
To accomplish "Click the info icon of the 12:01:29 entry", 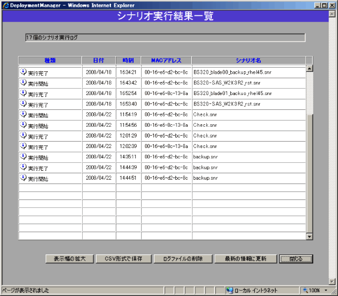I will (x=23, y=135).
